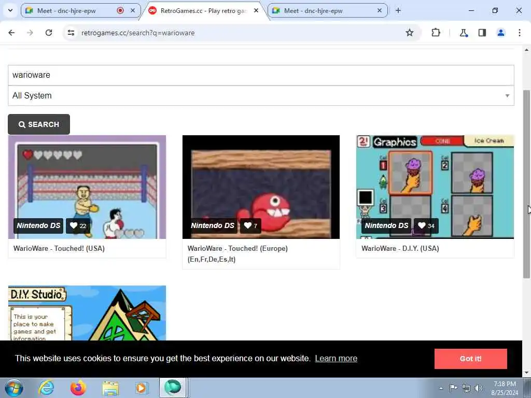Click Nintendo DS badge on D.I.Y. USA
Screen dimensions: 531x398
point(386,226)
